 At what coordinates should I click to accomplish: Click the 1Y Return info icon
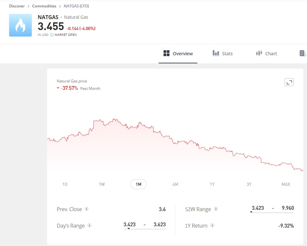coord(212,226)
